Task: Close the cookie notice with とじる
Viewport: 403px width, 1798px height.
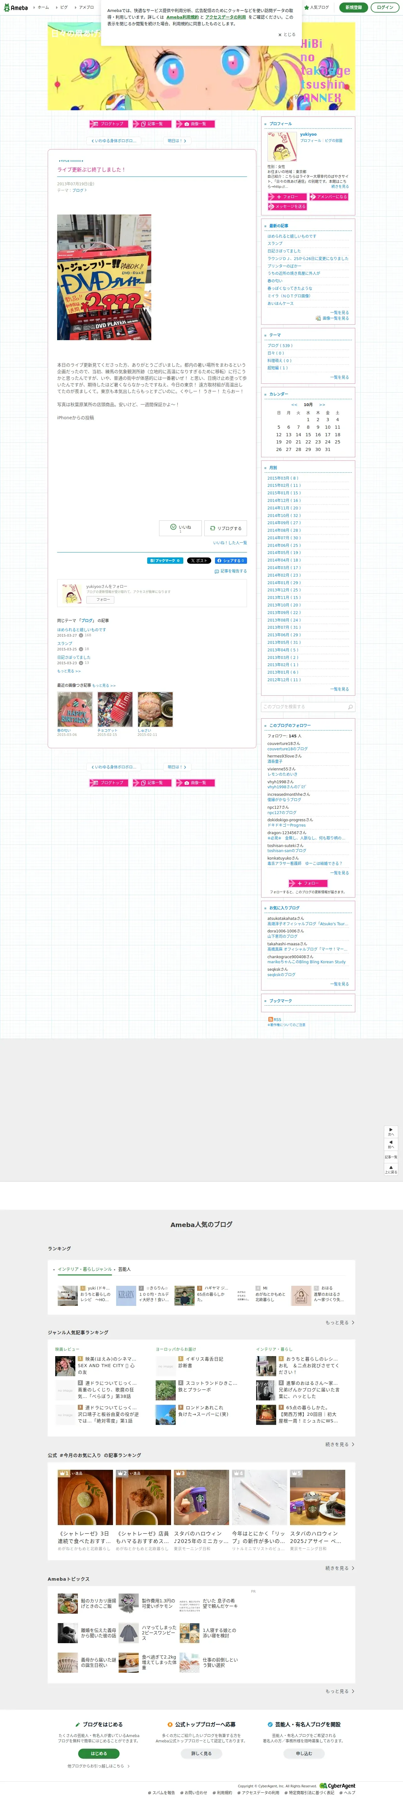Action: tap(287, 34)
